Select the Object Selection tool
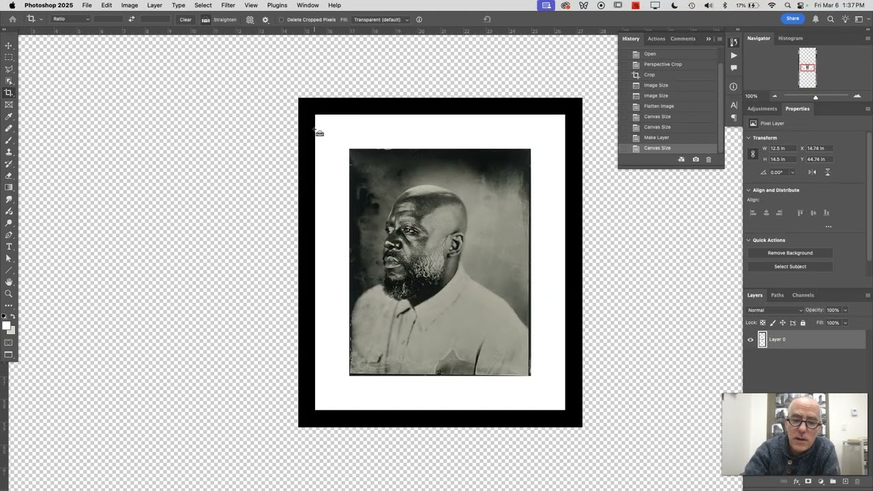Viewport: 873px width, 491px height. (x=9, y=81)
